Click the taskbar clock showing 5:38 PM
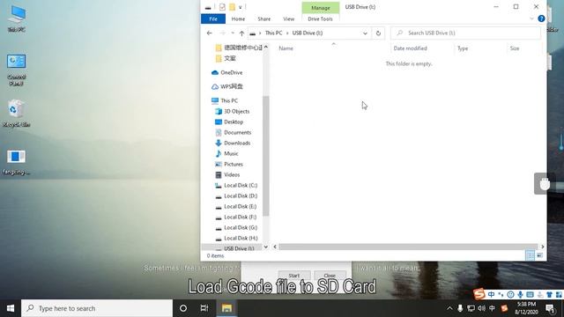Image resolution: width=564 pixels, height=317 pixels. click(526, 308)
